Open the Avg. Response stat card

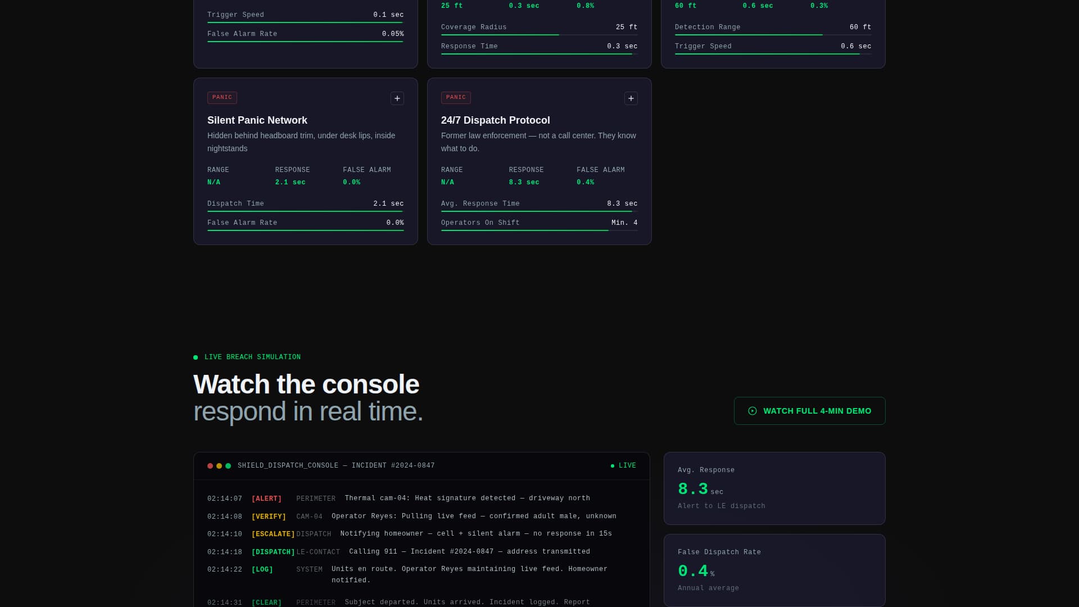coord(774,488)
